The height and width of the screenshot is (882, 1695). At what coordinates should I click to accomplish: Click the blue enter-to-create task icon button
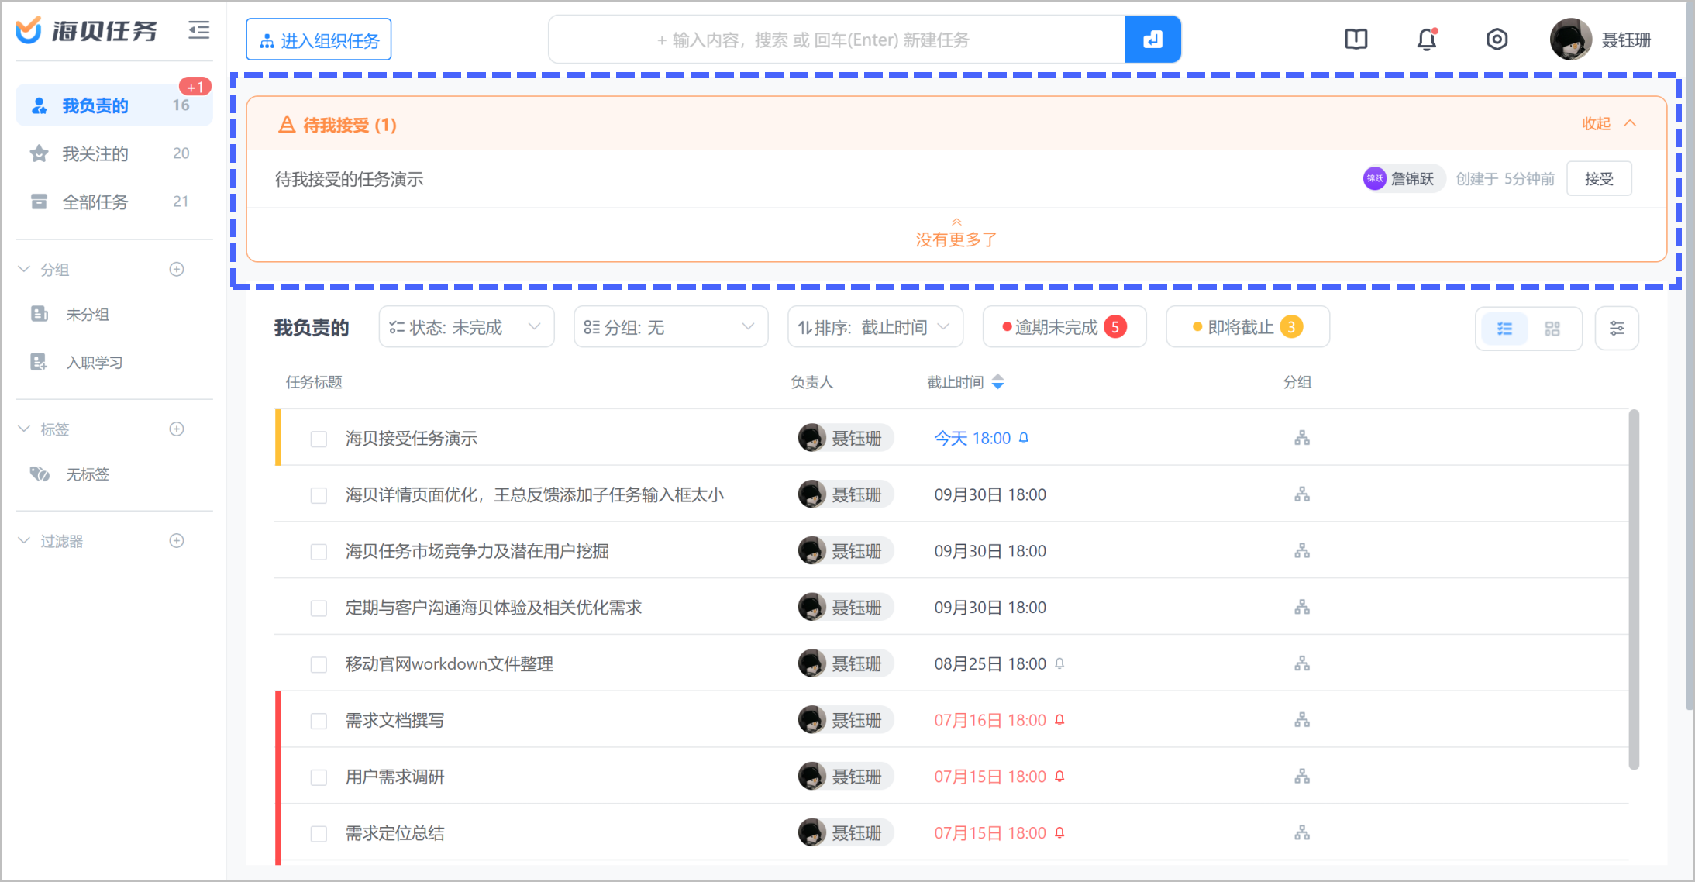click(x=1152, y=39)
